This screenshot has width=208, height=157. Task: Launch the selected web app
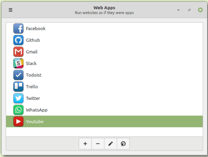123,143
